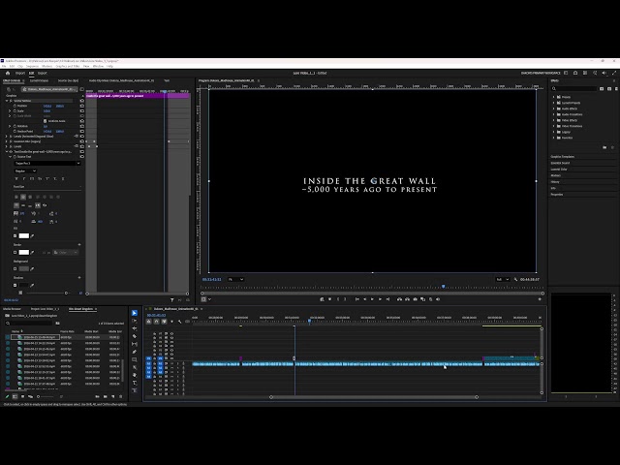
Task: Step back one frame in Program Monitor
Action: pos(364,299)
